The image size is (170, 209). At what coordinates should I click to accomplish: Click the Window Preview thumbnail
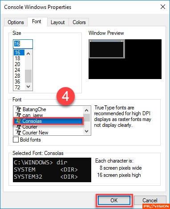pos(125,59)
